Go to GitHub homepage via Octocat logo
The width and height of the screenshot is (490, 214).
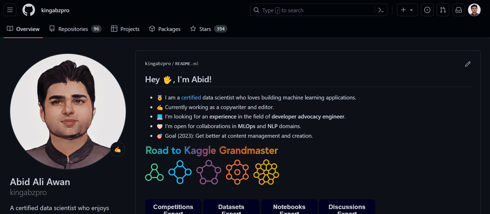[29, 10]
